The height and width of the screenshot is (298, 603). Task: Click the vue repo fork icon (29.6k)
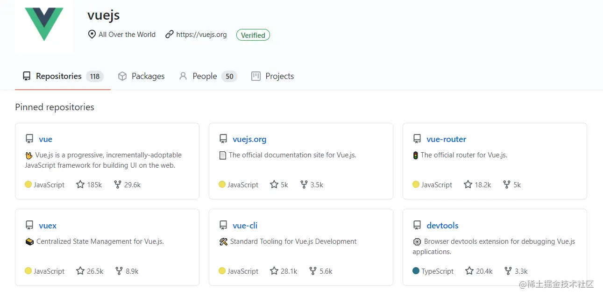point(118,184)
